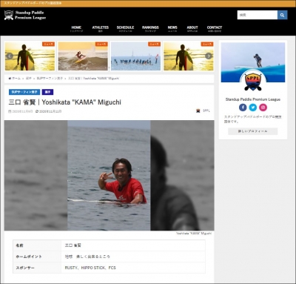Click the article title Yoshikata "KAMA" Miguchi
The width and height of the screenshot is (296, 284).
65,102
